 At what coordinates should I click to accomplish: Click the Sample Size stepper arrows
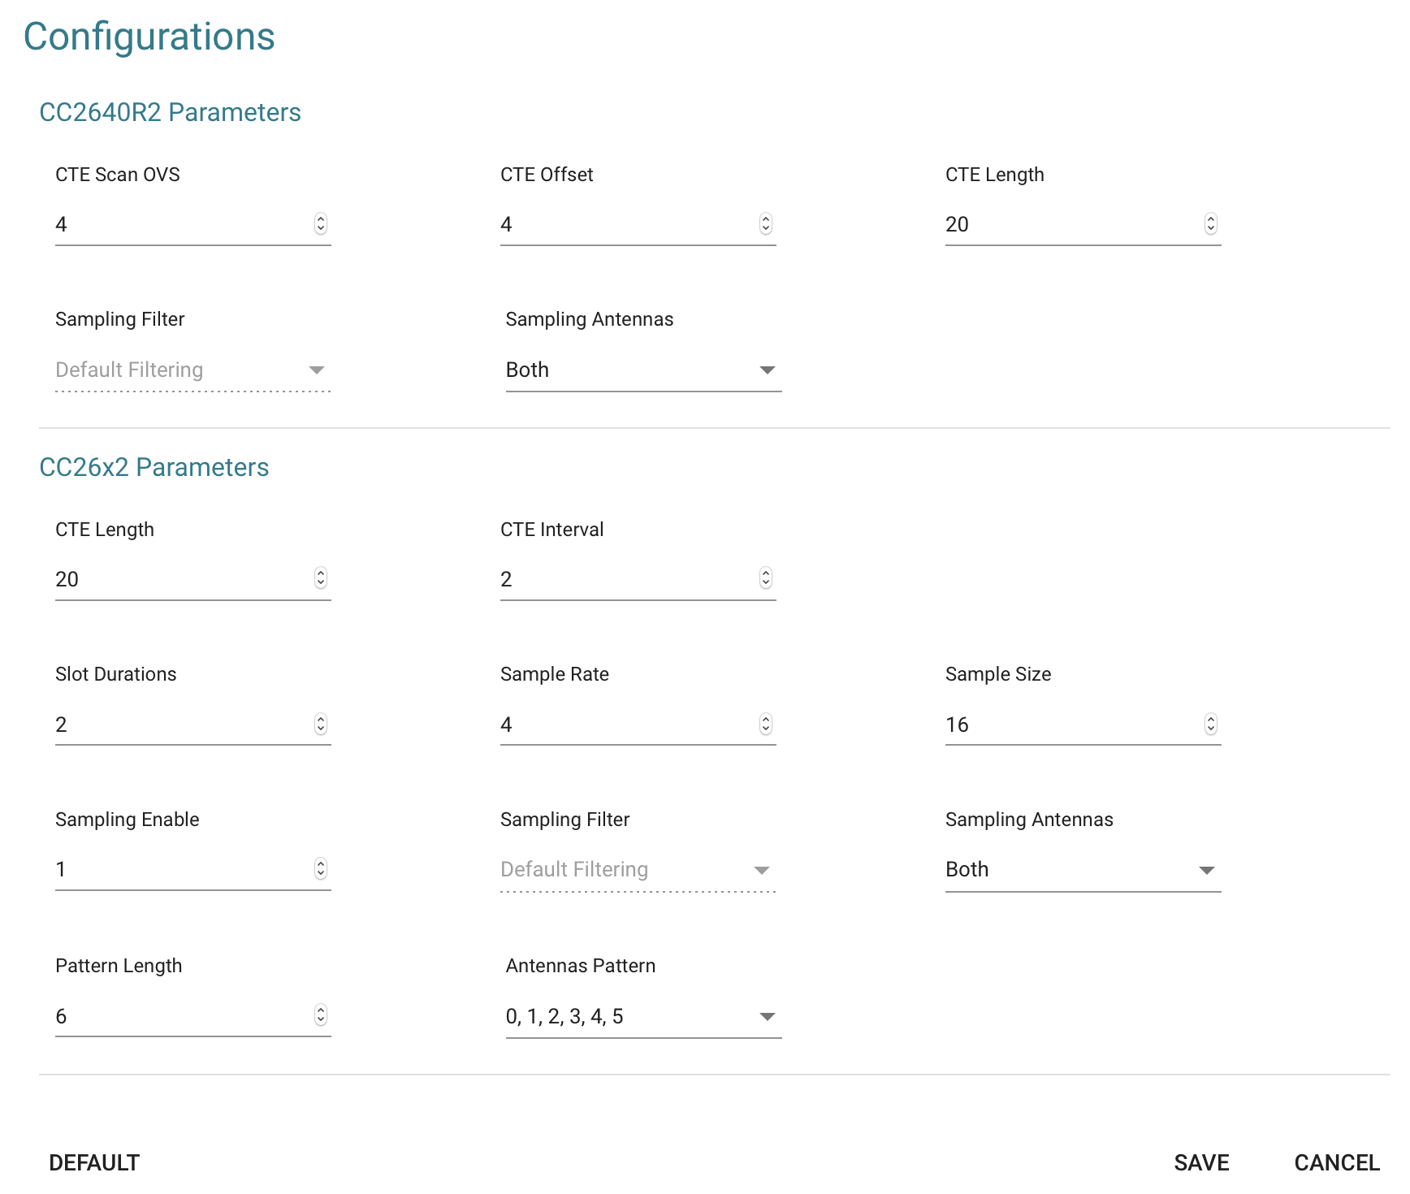coord(1211,724)
